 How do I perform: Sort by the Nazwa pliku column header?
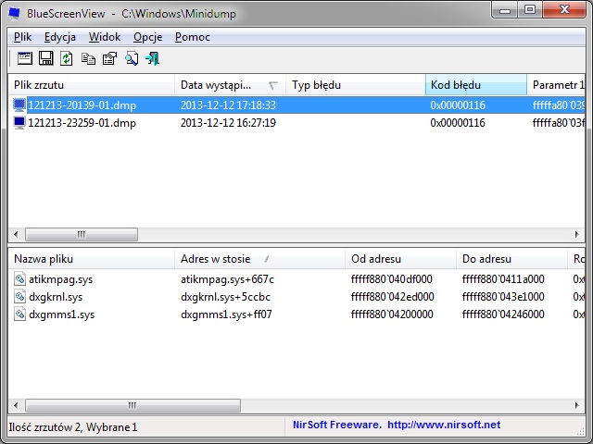pos(91,259)
